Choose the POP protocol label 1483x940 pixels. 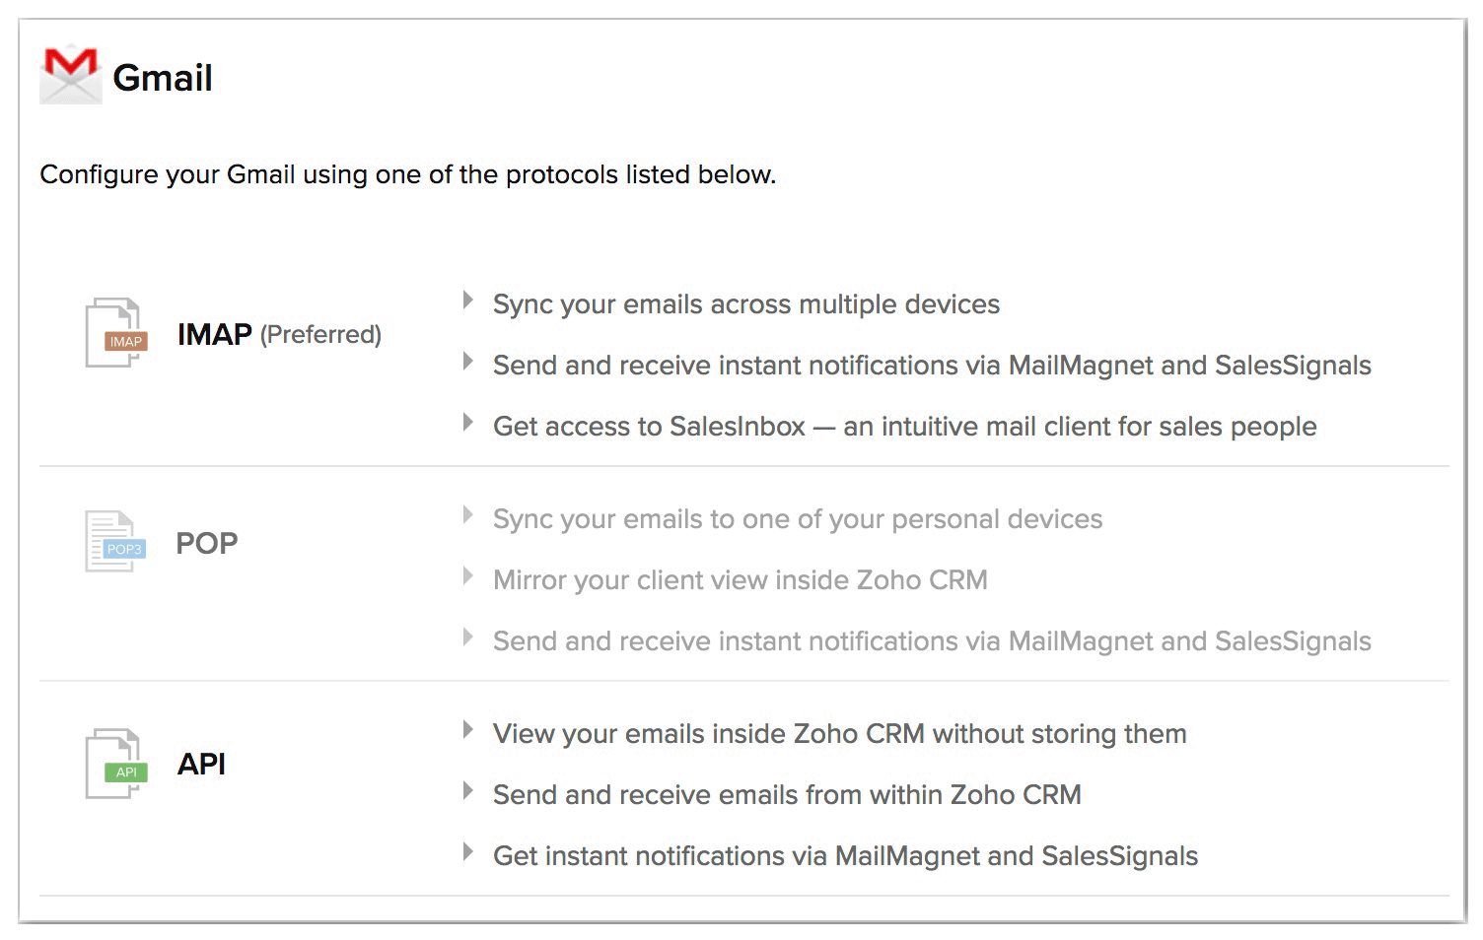pos(206,543)
